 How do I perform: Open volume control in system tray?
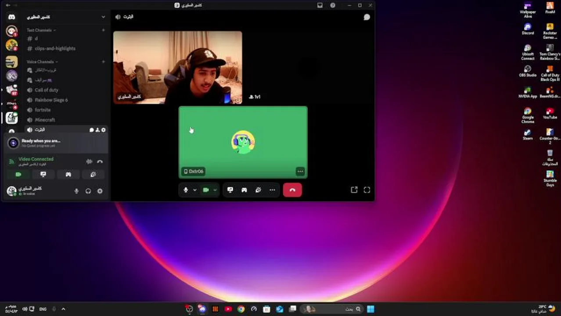tap(25, 309)
